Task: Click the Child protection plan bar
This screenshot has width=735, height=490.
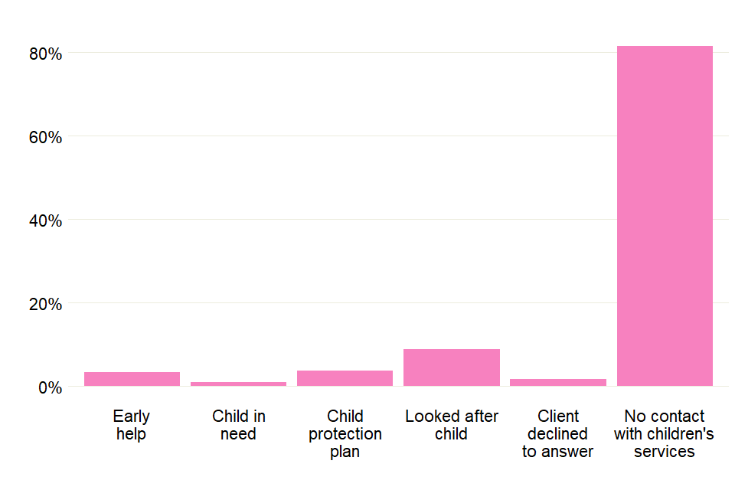Action: pyautogui.click(x=345, y=378)
